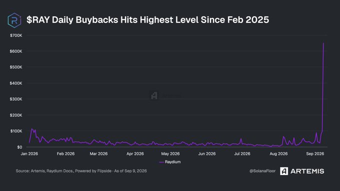The height and width of the screenshot is (191, 340).
Task: Click the Raydium hexagon logo icon
Action: (x=14, y=20)
